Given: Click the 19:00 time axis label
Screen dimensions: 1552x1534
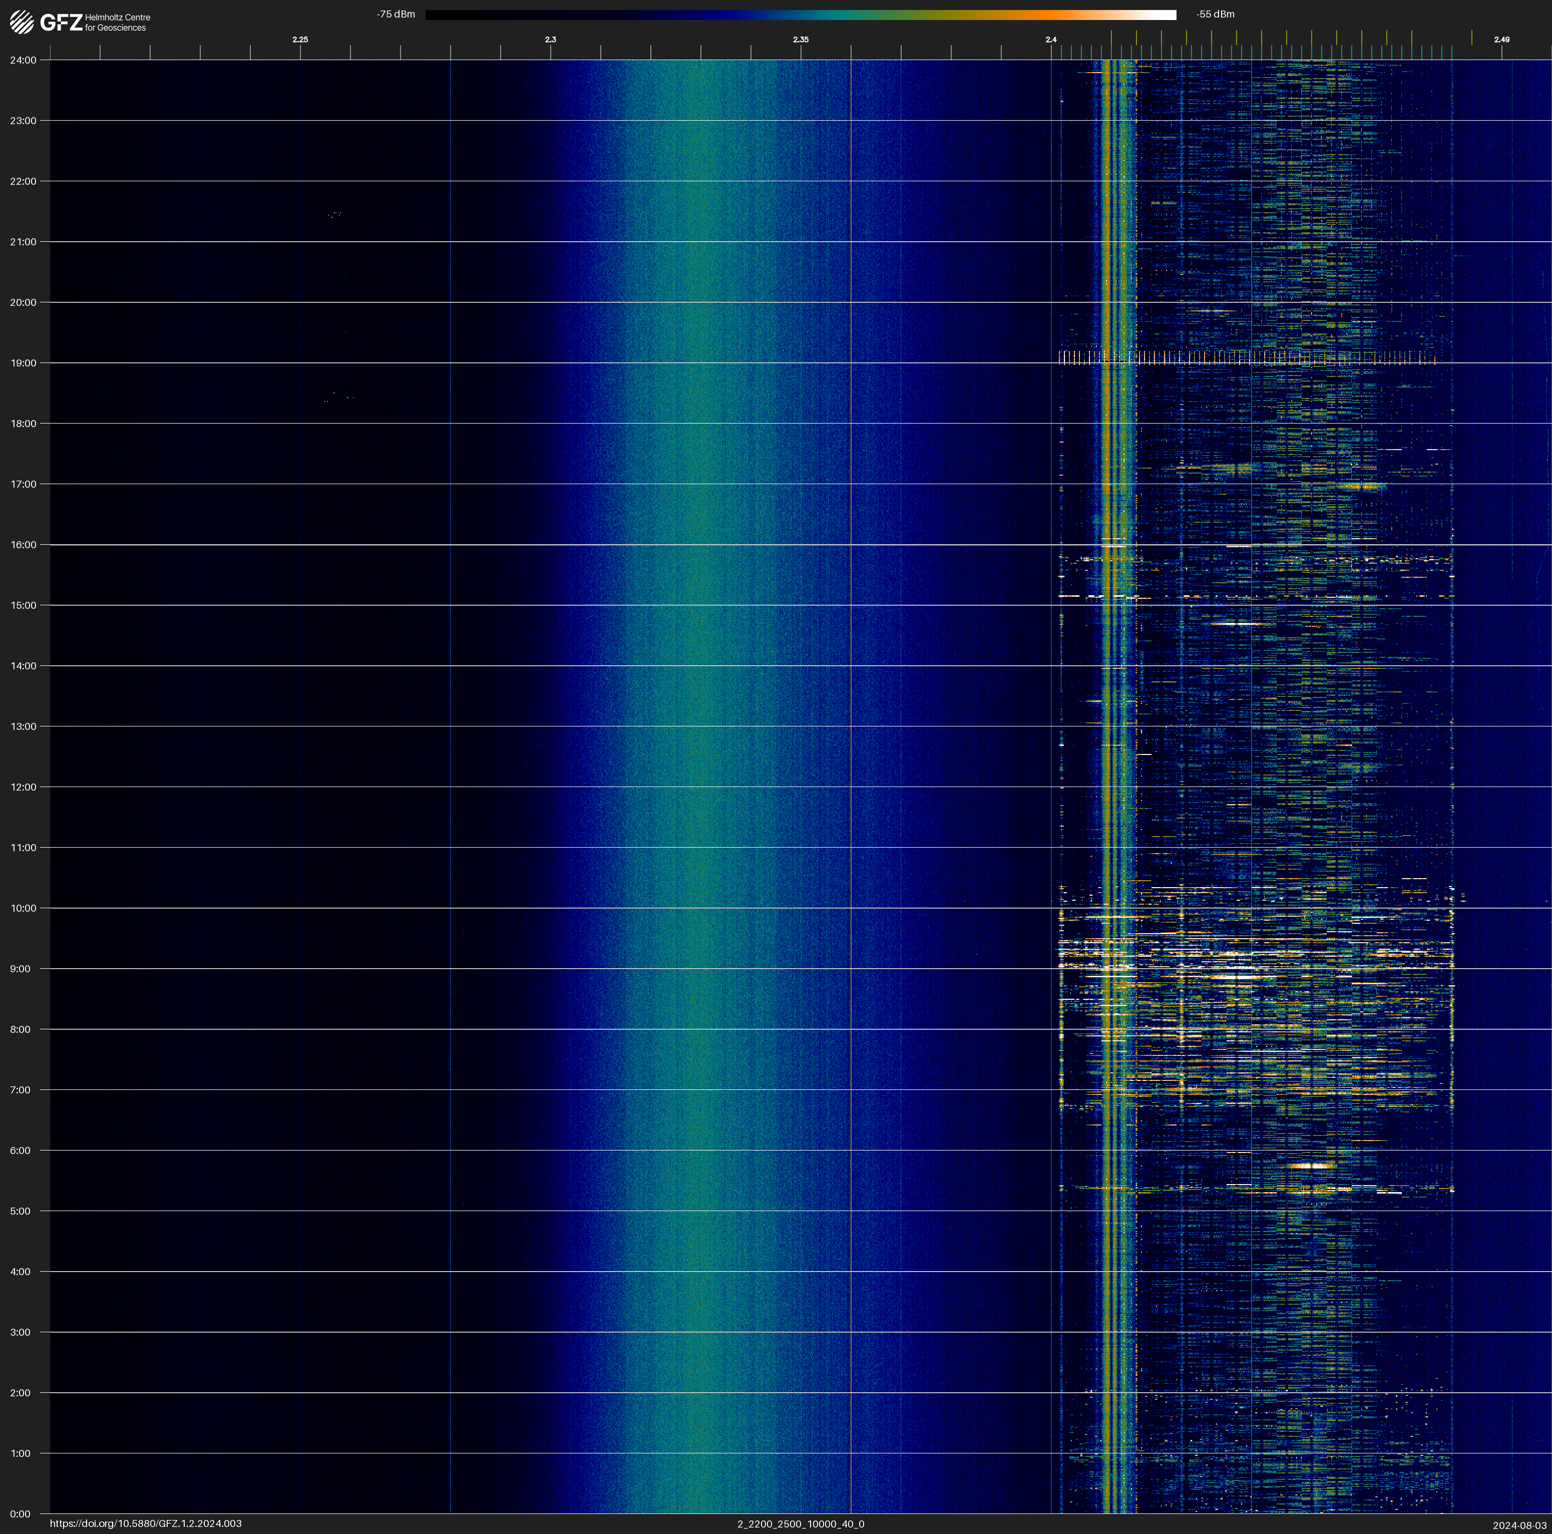Looking at the screenshot, I should pos(24,363).
